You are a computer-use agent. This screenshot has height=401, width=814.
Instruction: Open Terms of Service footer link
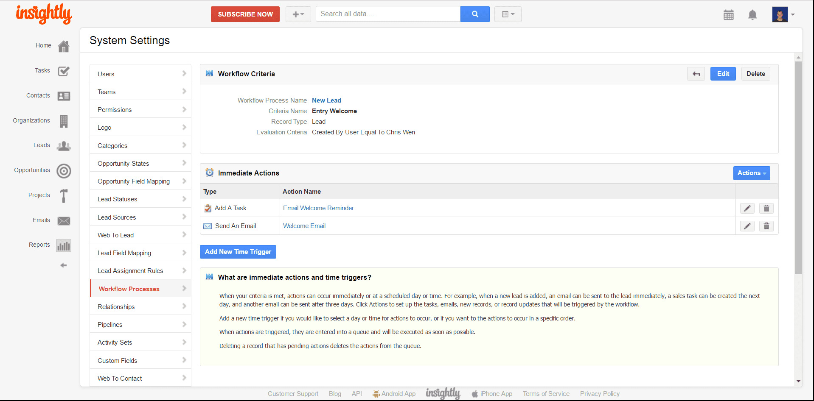pyautogui.click(x=546, y=394)
